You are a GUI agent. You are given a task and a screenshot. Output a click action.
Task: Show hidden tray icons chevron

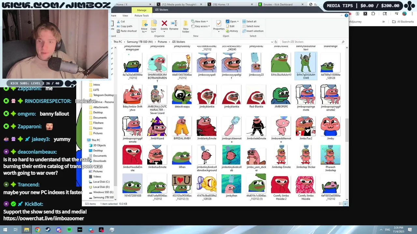coord(381,230)
